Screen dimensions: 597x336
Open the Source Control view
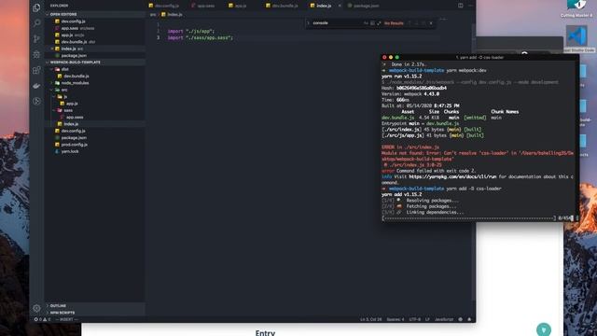click(x=36, y=38)
